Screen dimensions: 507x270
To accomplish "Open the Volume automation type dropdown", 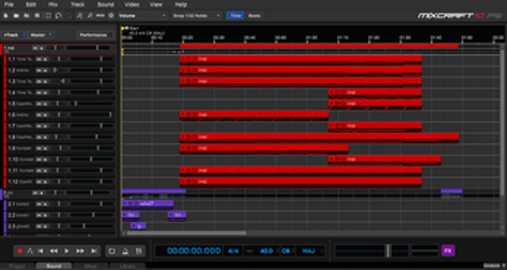I will click(143, 15).
